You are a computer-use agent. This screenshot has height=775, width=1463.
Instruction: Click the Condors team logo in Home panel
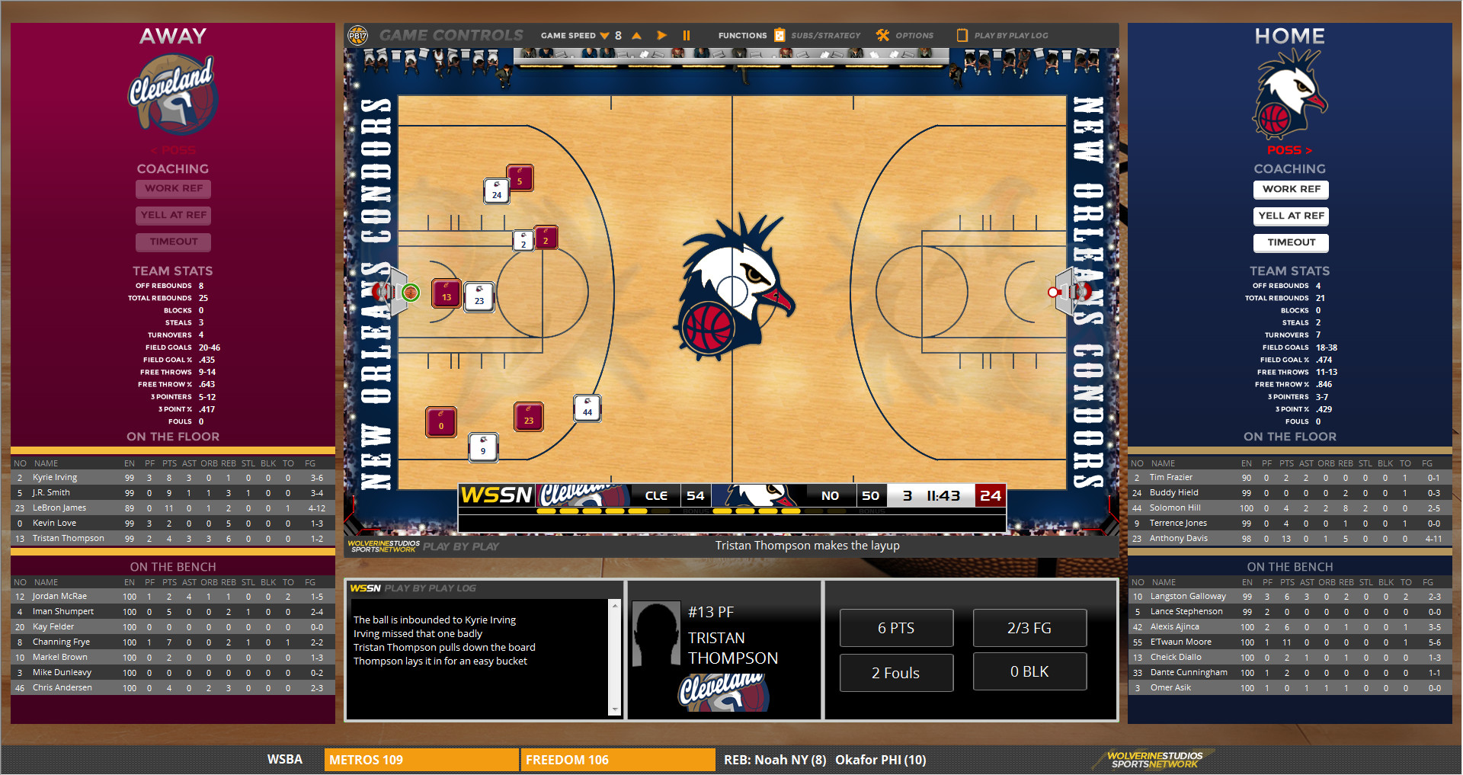[x=1289, y=94]
